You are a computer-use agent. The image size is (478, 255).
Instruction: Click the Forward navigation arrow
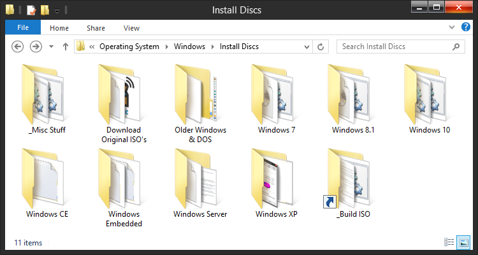pos(36,47)
